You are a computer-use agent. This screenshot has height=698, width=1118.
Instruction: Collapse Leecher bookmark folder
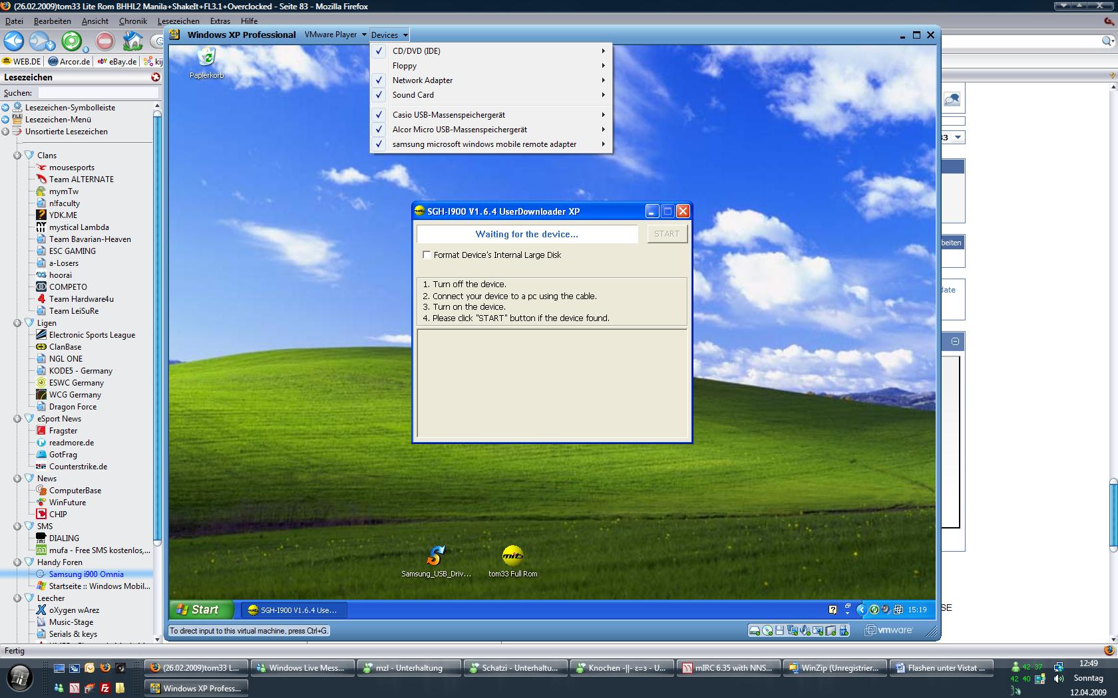click(17, 598)
